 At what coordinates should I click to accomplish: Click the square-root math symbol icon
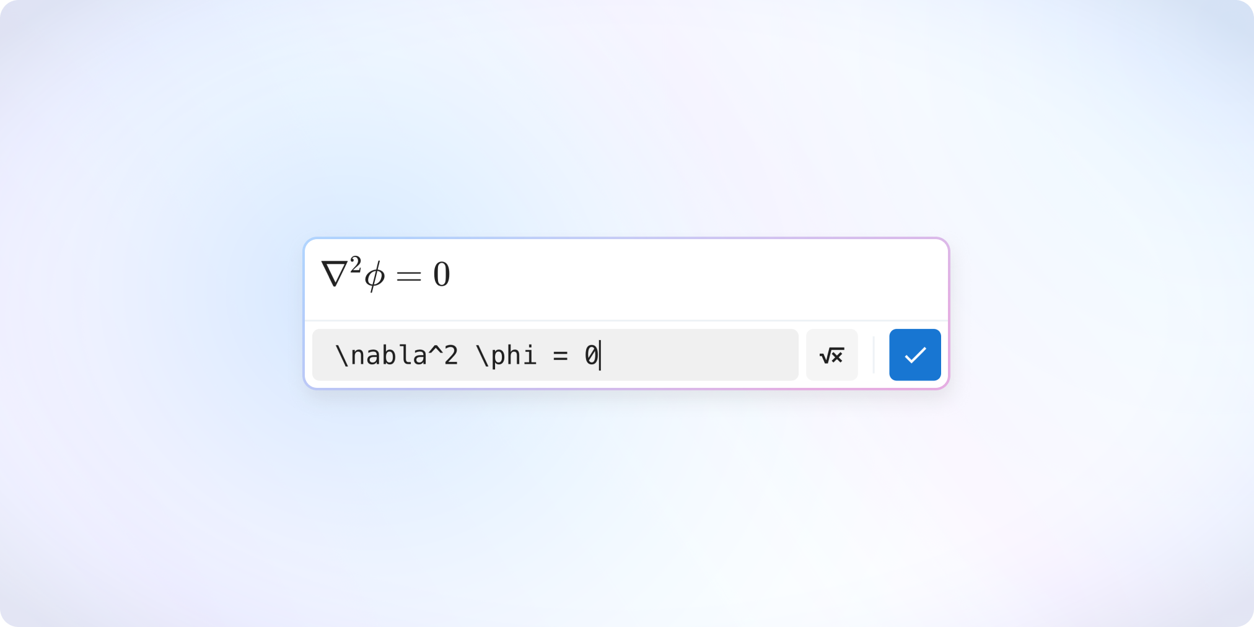tap(831, 355)
